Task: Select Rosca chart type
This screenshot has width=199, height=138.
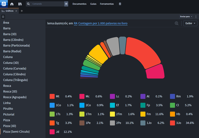Action: [x=7, y=86]
